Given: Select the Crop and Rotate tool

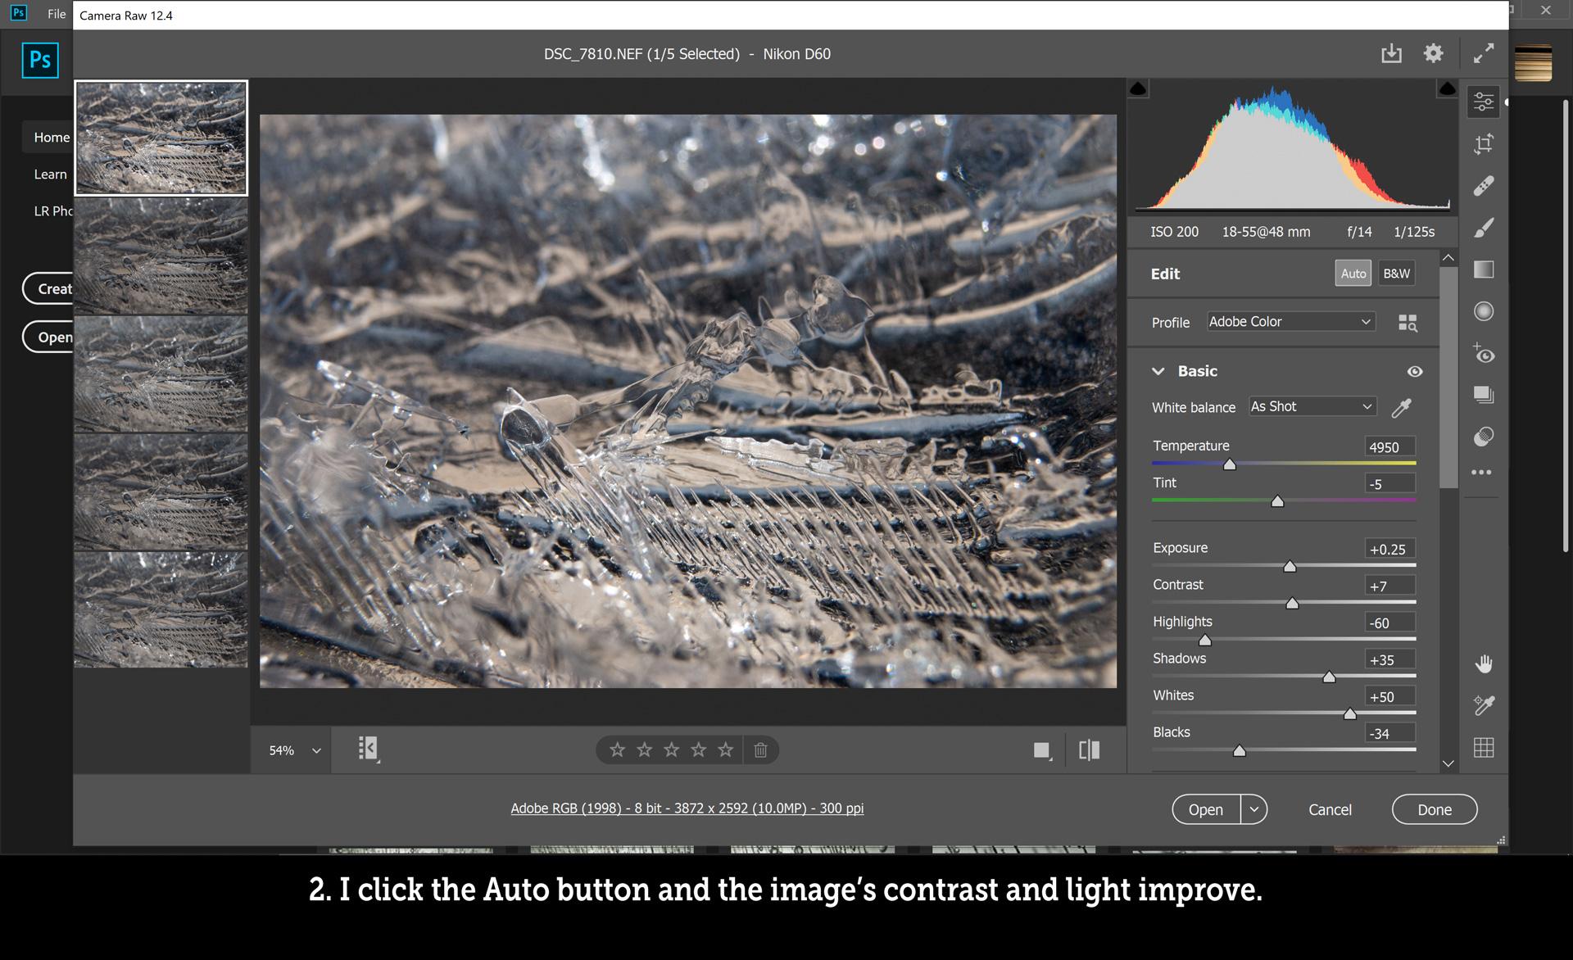Looking at the screenshot, I should point(1483,143).
